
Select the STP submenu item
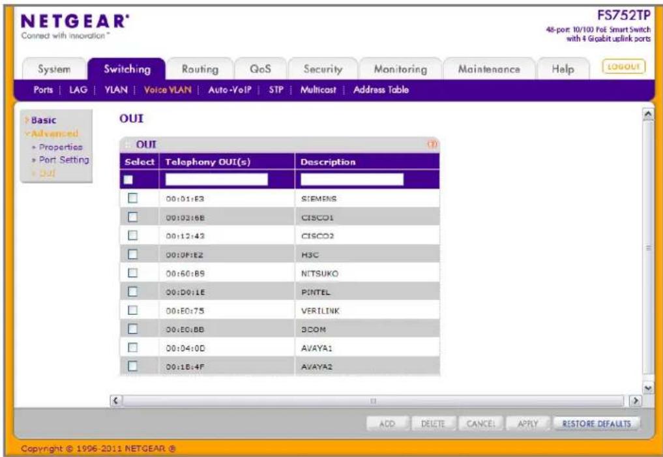[276, 89]
